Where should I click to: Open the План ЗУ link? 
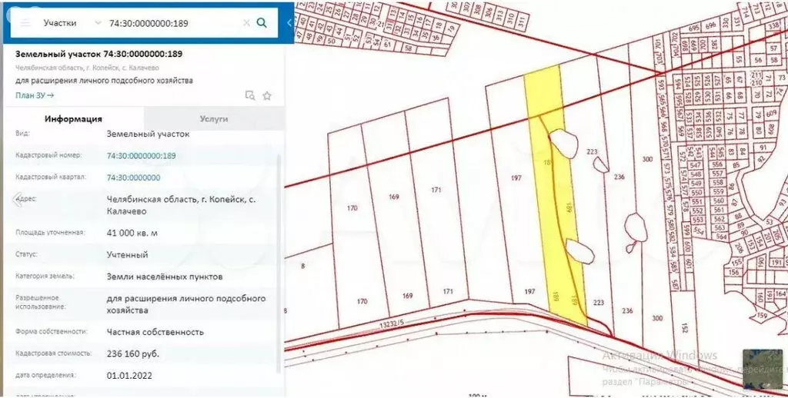pyautogui.click(x=35, y=95)
